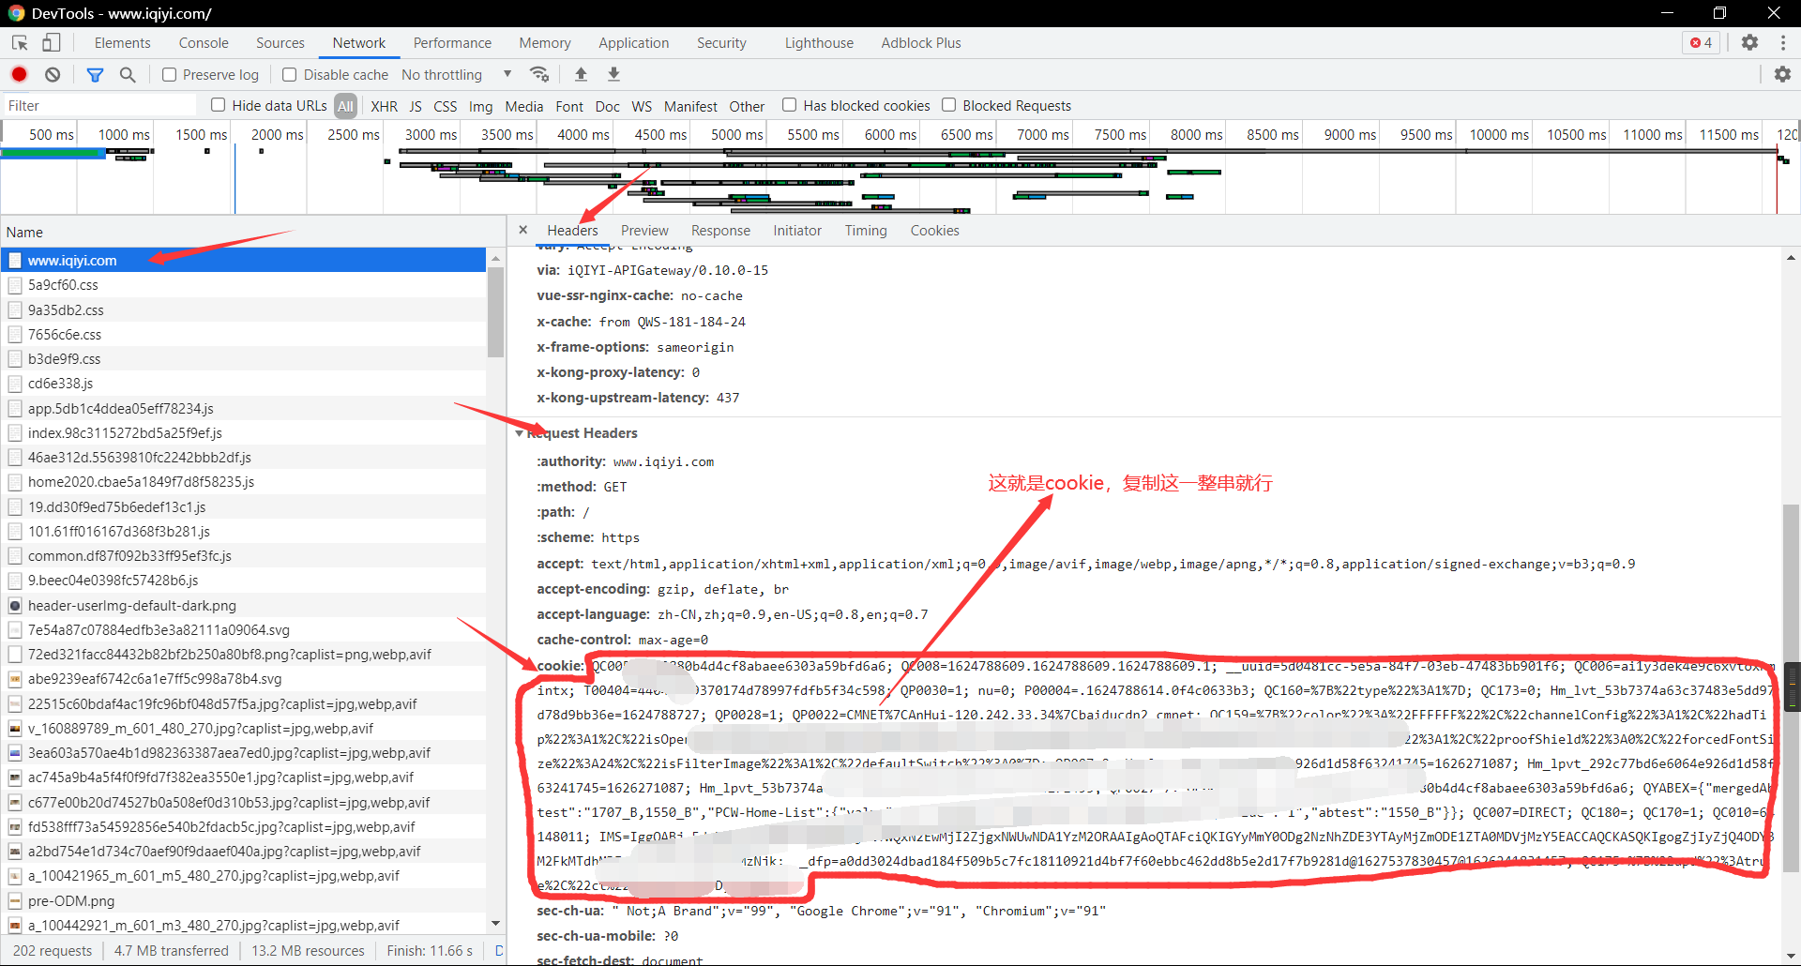Open the network search magnifier icon
This screenshot has width=1801, height=966.
(128, 74)
